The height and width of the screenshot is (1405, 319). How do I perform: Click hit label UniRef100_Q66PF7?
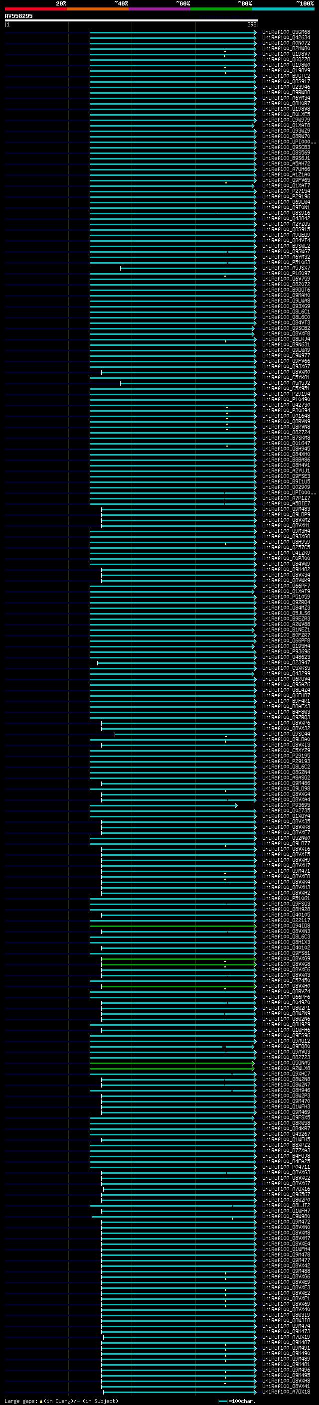(x=286, y=586)
